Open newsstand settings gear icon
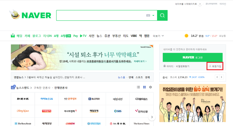This screenshot has width=233, height=126. click(x=151, y=87)
